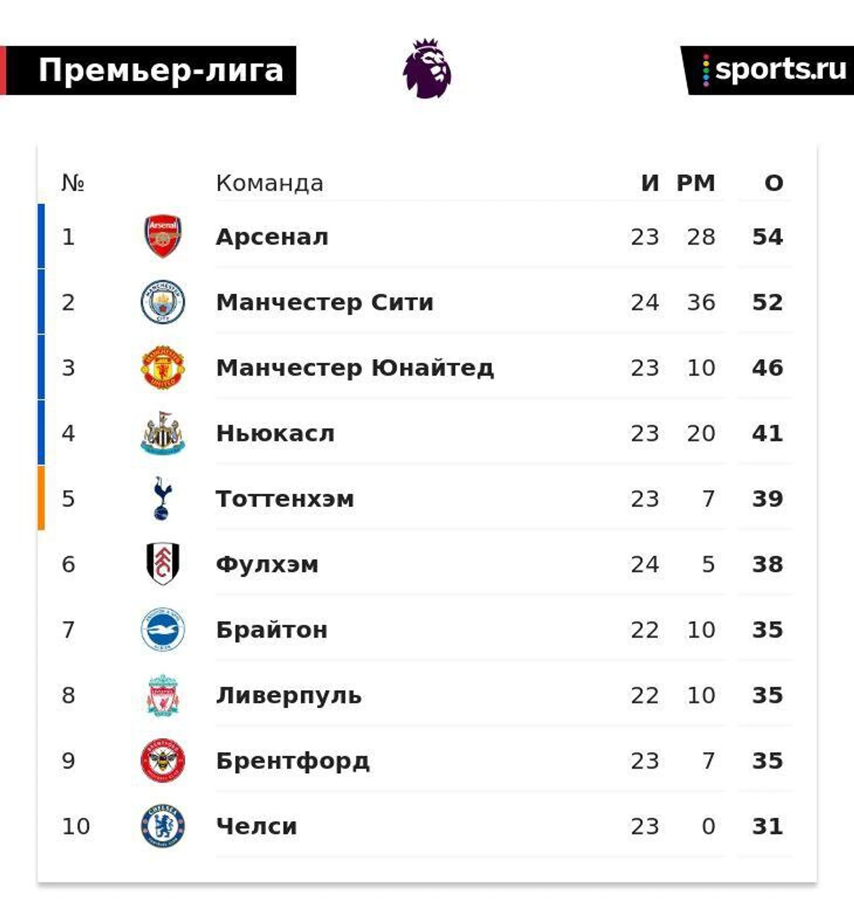Click the РМ goal difference column header

click(696, 183)
